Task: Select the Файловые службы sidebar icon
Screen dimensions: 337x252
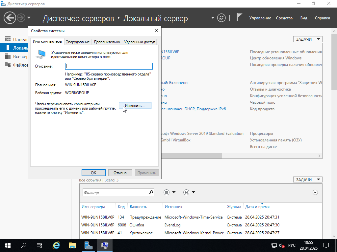Action: click(x=8, y=65)
